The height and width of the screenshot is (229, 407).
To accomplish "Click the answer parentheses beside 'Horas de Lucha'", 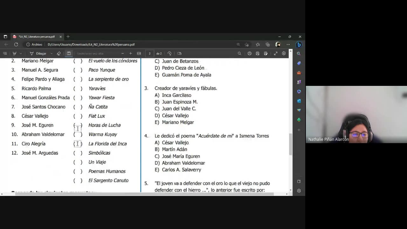I will pyautogui.click(x=78, y=125).
